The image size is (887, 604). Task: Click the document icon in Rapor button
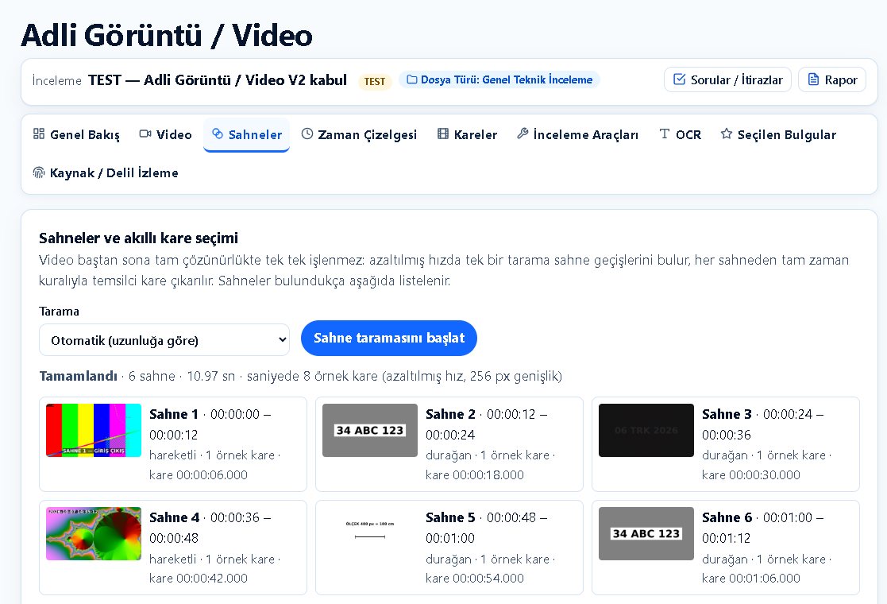pos(813,79)
